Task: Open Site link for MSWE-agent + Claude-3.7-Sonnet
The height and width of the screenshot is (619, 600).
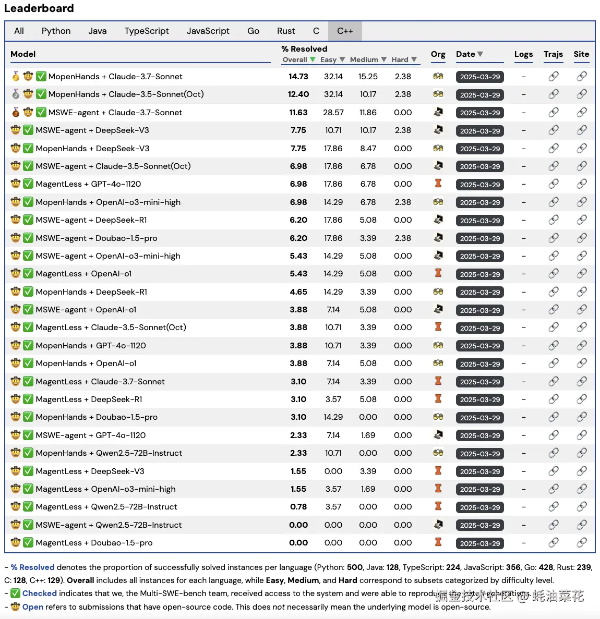Action: (581, 112)
